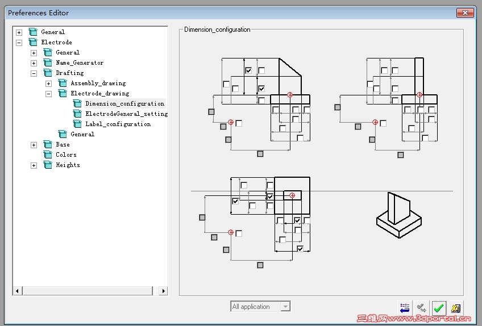
Task: Confirm changes with the green checkmark button
Action: (438, 308)
